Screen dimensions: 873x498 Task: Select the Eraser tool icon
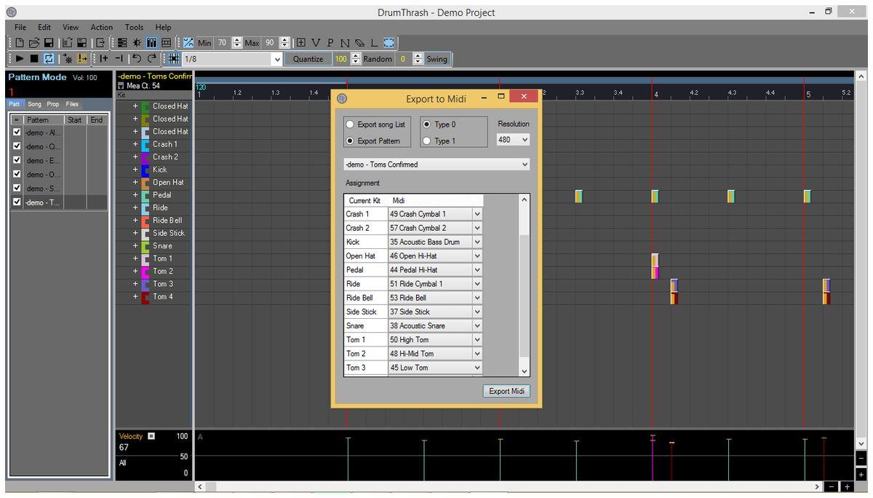359,43
